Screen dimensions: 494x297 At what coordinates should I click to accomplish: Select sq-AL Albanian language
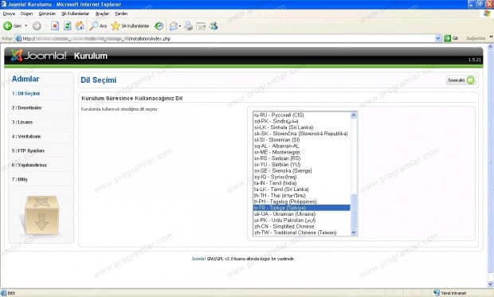302,146
